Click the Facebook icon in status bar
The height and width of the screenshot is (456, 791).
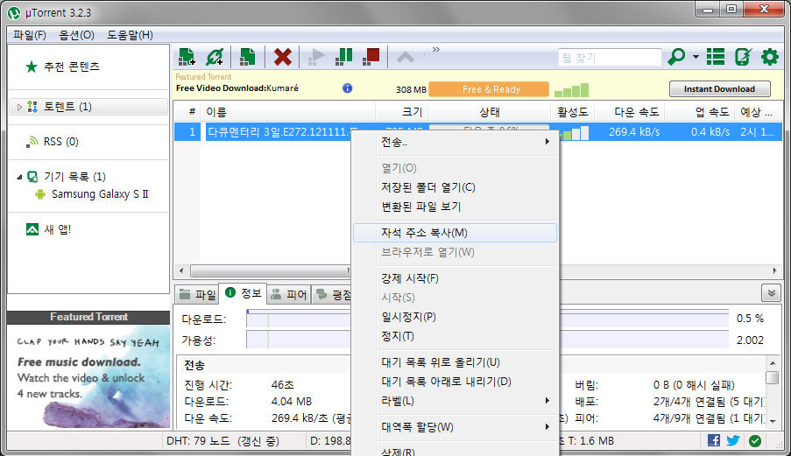pos(714,440)
